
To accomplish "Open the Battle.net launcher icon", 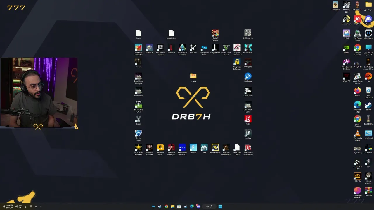I will 248,77.
